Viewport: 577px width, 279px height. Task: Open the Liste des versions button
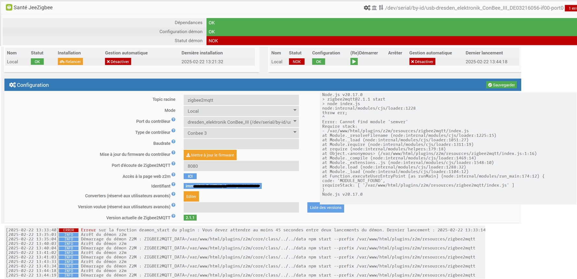[325, 208]
